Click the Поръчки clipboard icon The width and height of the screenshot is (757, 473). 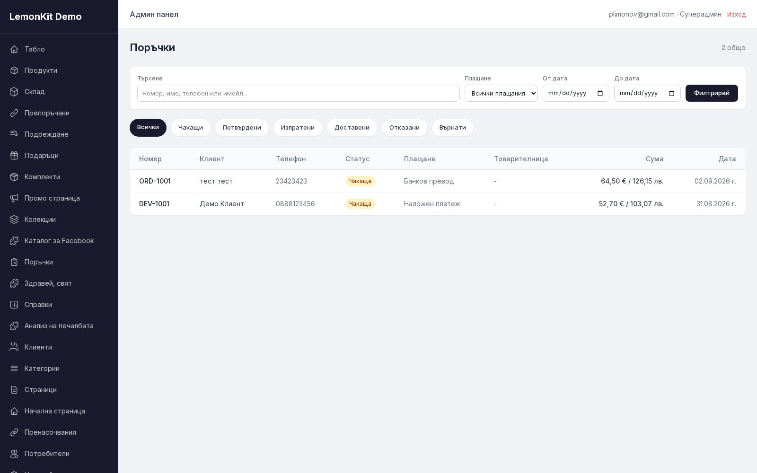14,262
